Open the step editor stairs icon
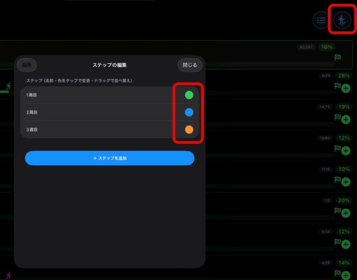 coord(342,21)
